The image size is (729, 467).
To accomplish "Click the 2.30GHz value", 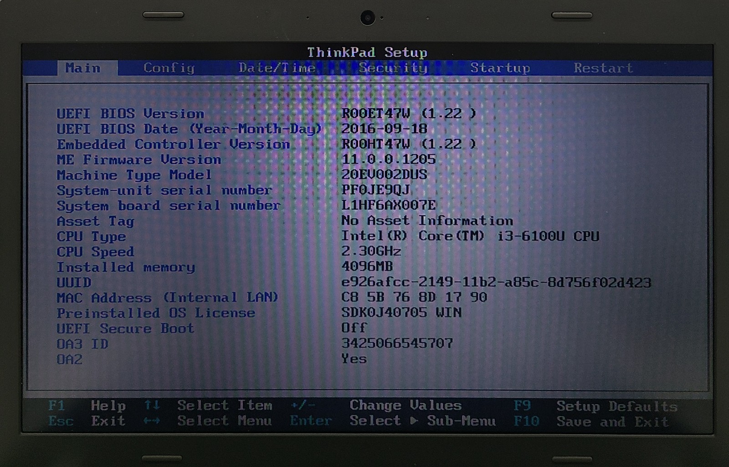I will coord(371,251).
